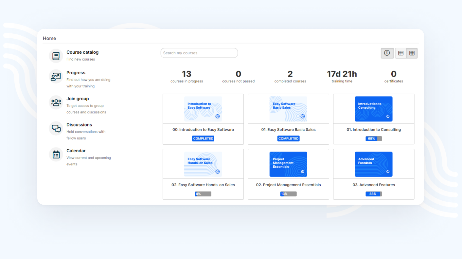The image size is (462, 259).
Task: Click COMPLETED badge under Easy Software Basic Sales
Action: click(288, 139)
